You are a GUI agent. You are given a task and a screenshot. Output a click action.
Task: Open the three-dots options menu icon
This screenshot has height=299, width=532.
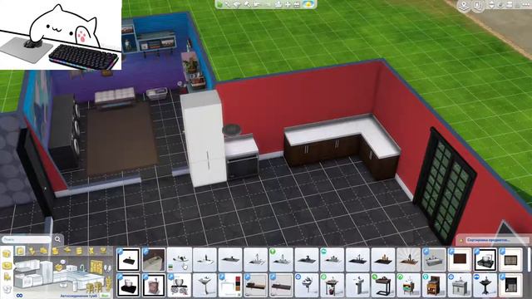click(527, 5)
